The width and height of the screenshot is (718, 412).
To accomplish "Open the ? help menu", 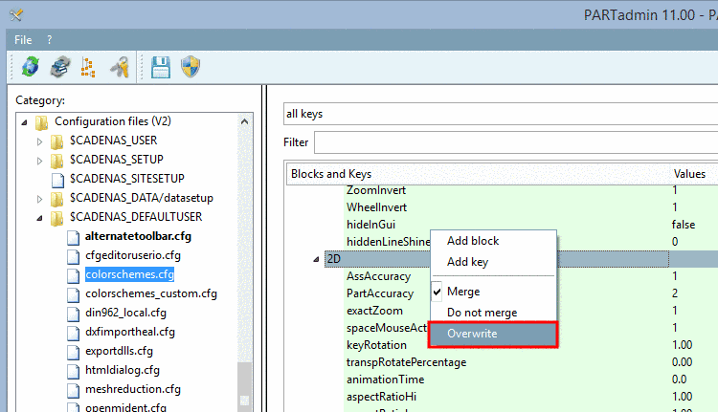I will [50, 40].
